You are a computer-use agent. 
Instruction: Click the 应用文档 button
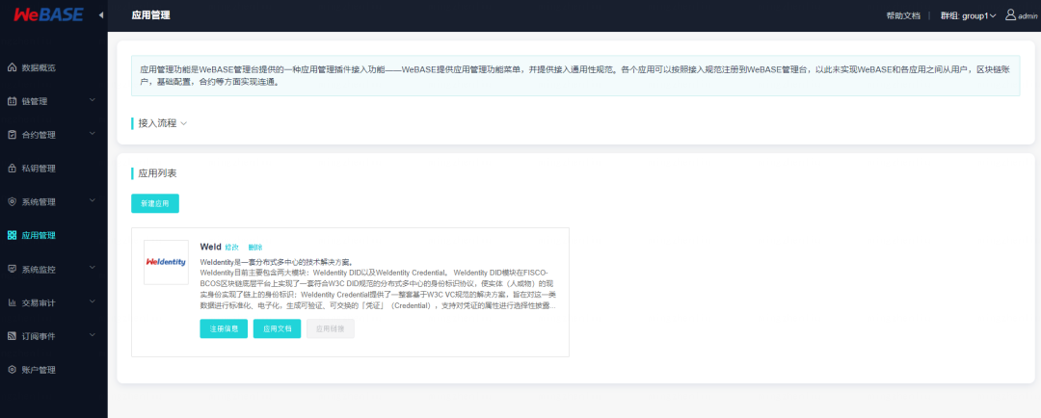(277, 328)
